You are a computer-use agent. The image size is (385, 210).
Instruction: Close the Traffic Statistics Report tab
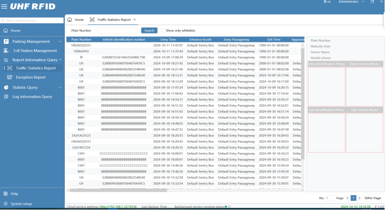(x=135, y=20)
